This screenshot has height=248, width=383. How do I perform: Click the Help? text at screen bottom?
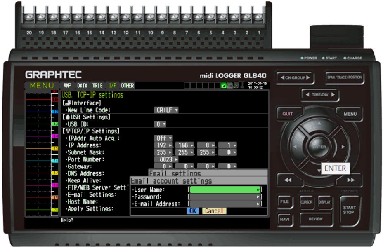[x=67, y=220]
